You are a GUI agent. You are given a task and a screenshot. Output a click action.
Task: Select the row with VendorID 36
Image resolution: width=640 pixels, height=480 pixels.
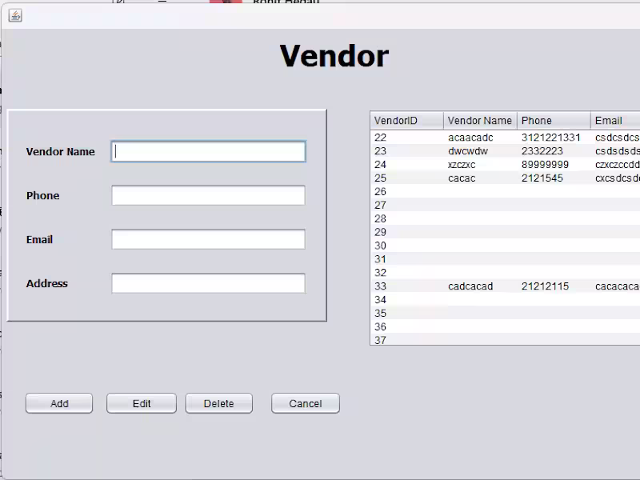pos(506,326)
